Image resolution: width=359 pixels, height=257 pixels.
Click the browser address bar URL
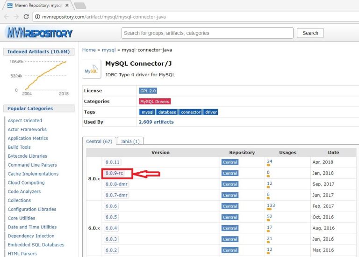point(104,17)
